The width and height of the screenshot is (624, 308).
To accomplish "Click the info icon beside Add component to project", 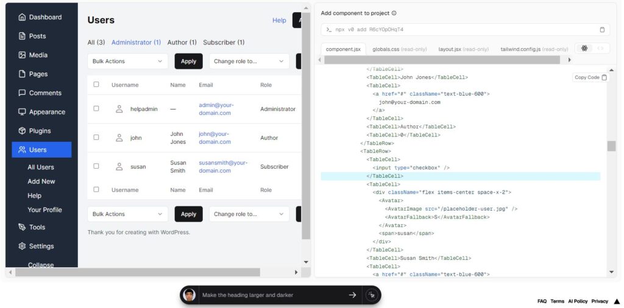I will 394,13.
